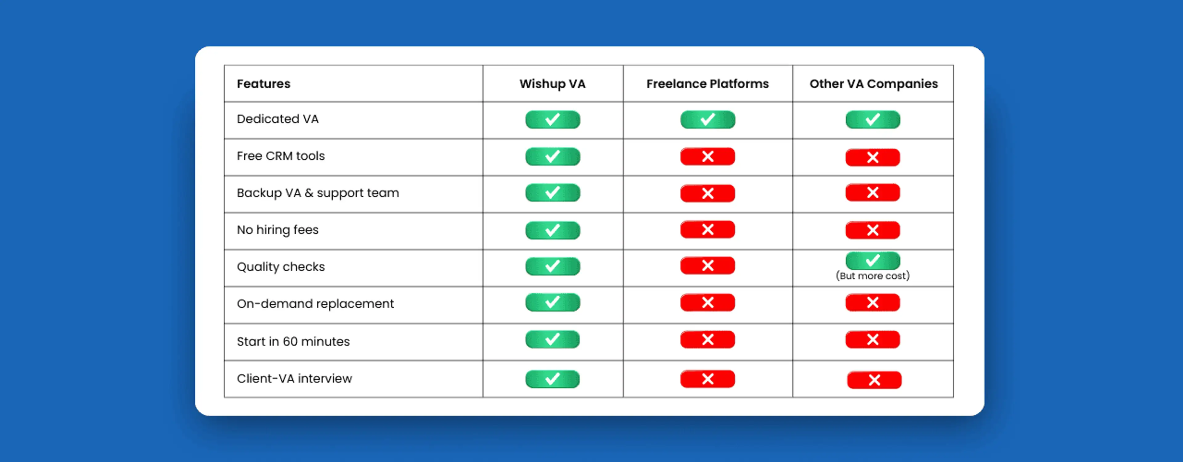Select the Other VA Companies column header
This screenshot has height=462, width=1183.
click(873, 83)
